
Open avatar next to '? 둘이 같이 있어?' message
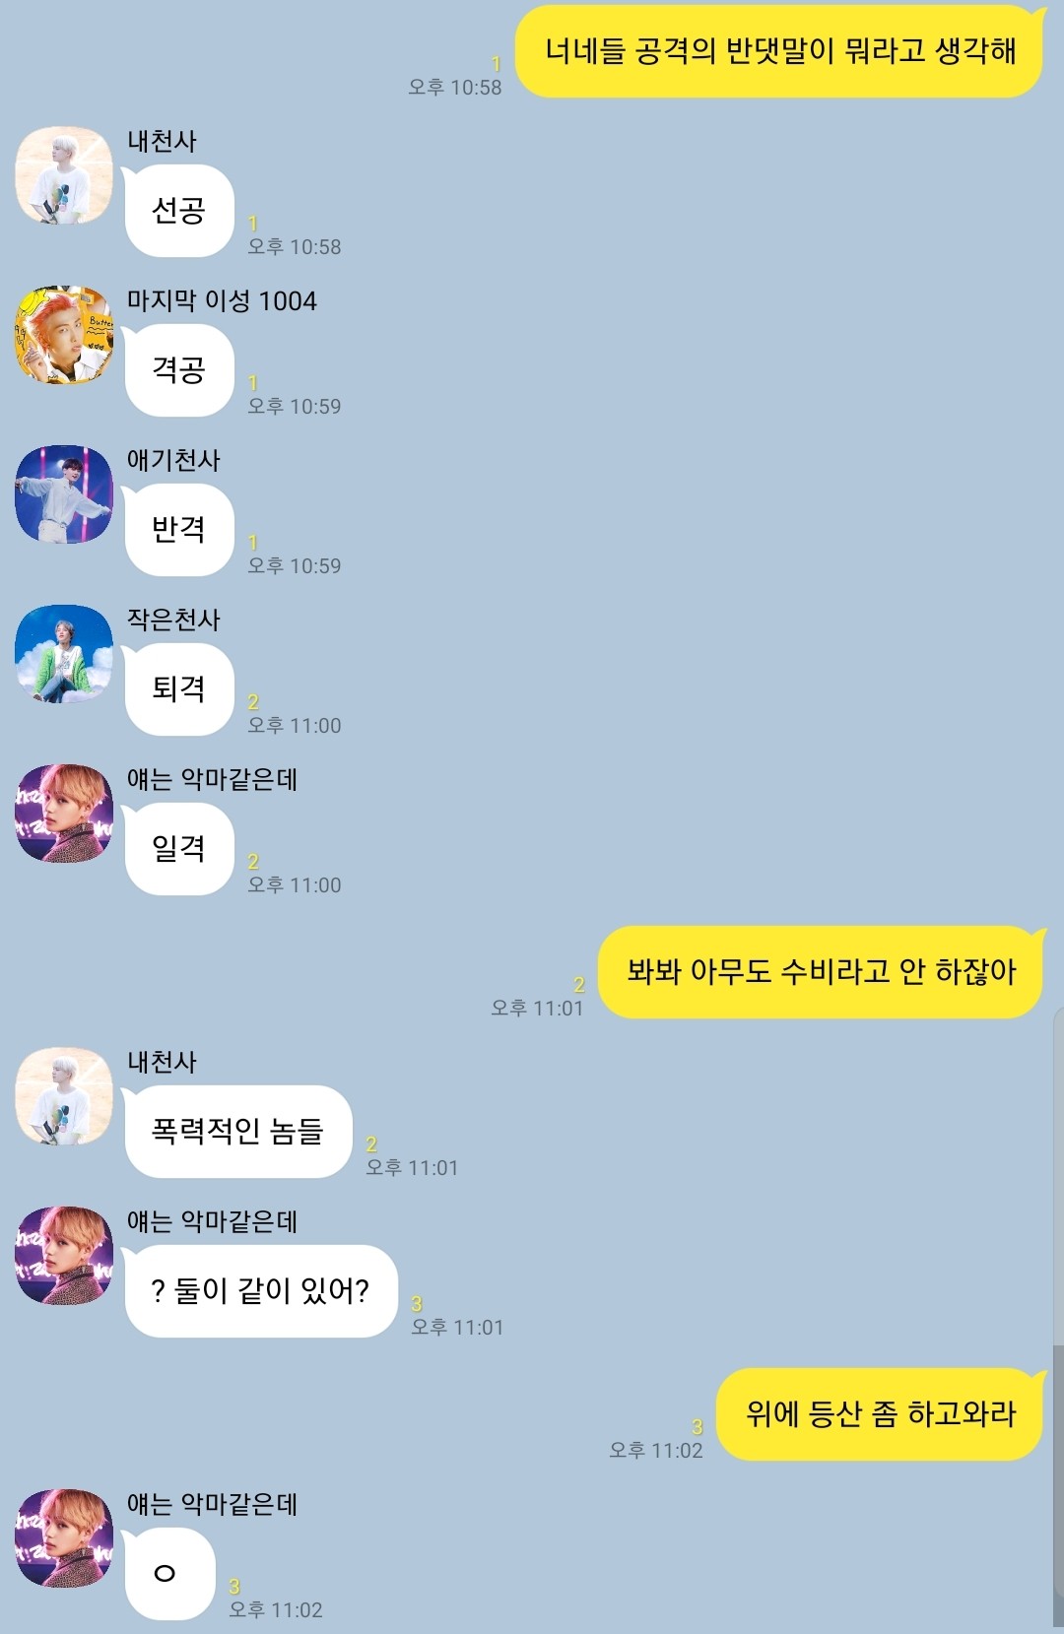tap(64, 1256)
